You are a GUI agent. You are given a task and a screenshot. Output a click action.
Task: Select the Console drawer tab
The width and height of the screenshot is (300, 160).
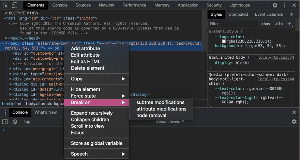[20, 112]
